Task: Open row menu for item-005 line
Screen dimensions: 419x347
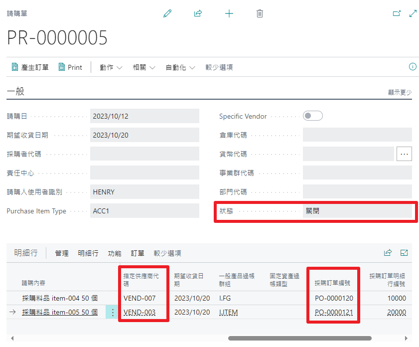Action: (113, 312)
